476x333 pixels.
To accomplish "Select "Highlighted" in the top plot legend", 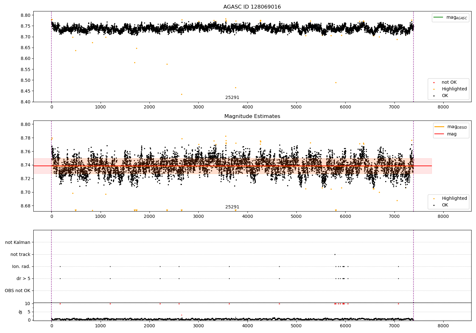I will tap(454, 89).
